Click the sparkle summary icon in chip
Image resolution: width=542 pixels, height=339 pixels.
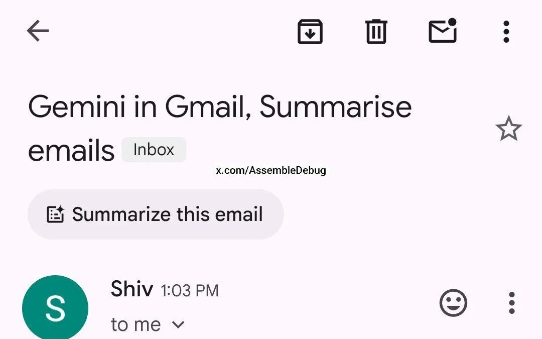55,214
